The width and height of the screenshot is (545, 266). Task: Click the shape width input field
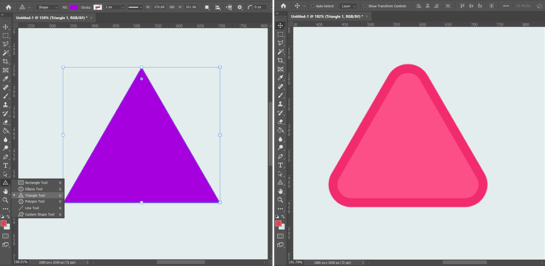tap(158, 7)
